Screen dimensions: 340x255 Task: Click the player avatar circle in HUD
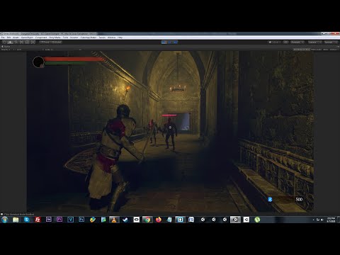pyautogui.click(x=38, y=62)
